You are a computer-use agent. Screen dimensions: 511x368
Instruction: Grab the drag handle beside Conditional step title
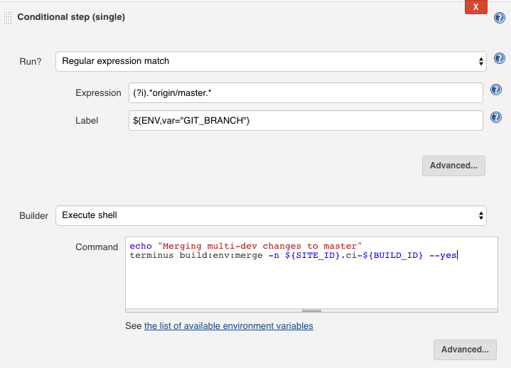(9, 18)
